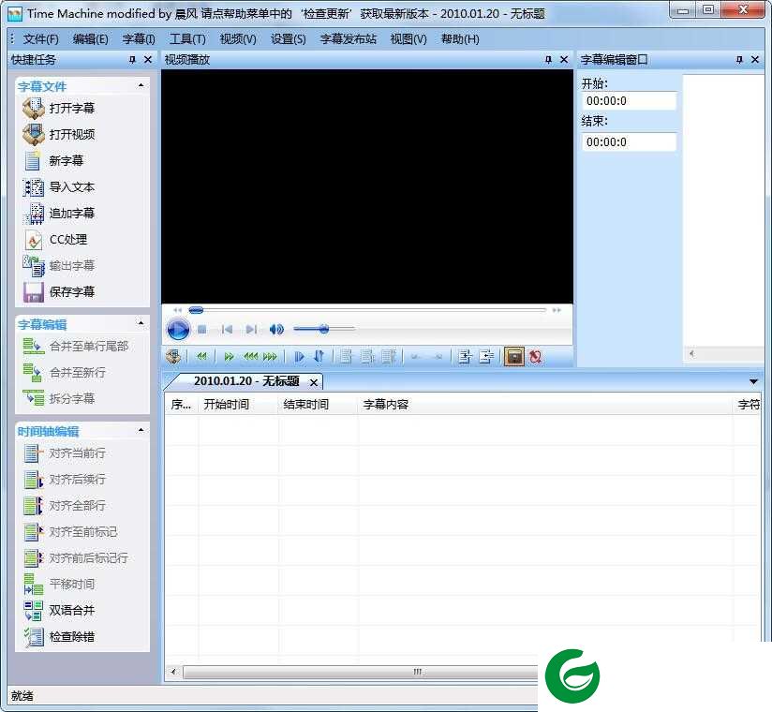Screen dimensions: 772x712
Task: Open the 视频(V) menu
Action: 238,39
